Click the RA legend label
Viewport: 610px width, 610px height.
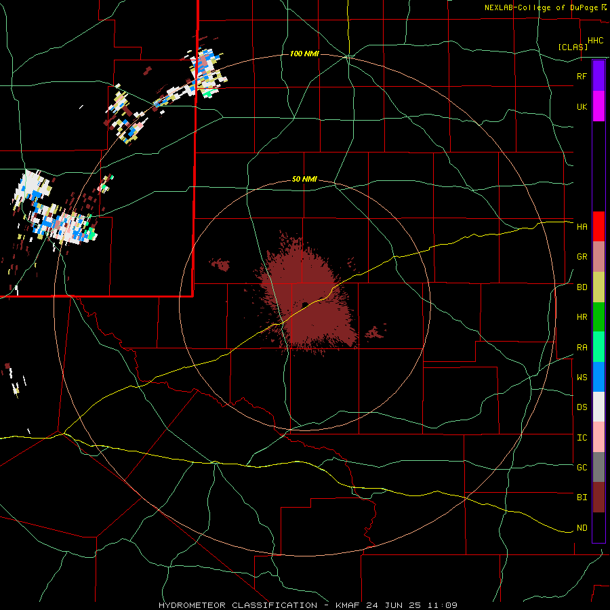tap(582, 348)
